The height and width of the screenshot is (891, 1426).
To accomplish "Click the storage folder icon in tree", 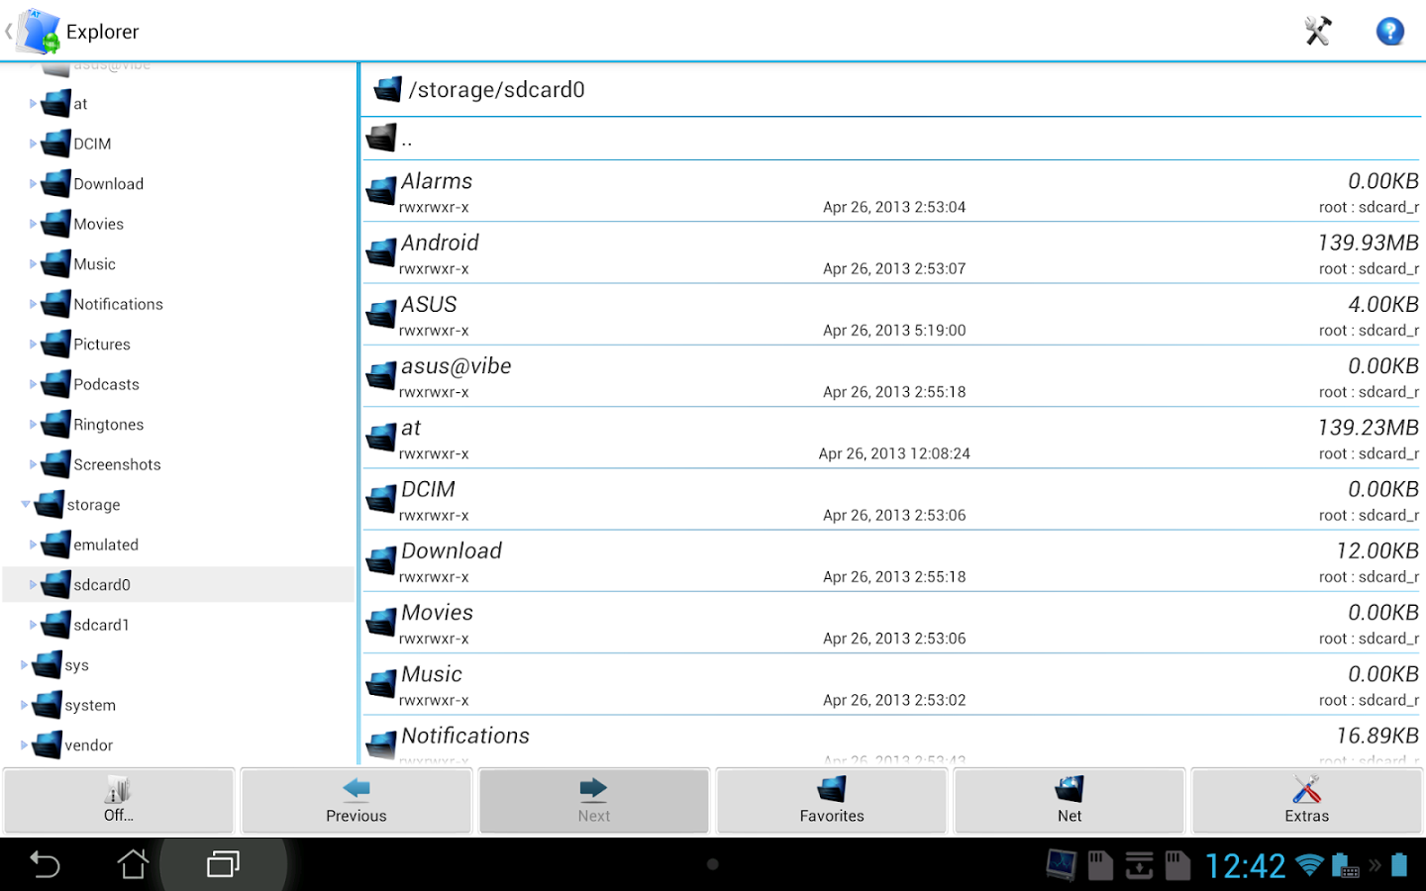I will [50, 504].
